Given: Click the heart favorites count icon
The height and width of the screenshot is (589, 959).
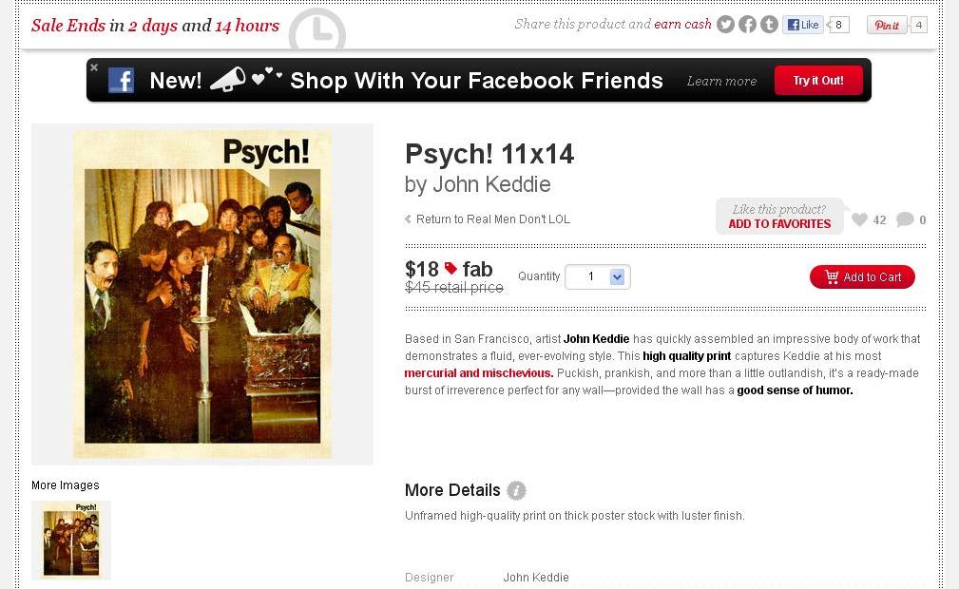Looking at the screenshot, I should click(x=859, y=219).
